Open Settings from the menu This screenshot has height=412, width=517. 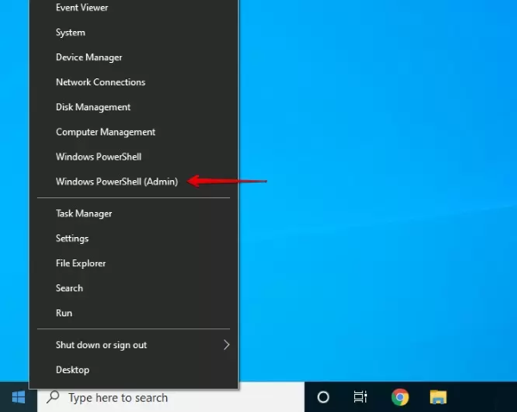[134, 239]
